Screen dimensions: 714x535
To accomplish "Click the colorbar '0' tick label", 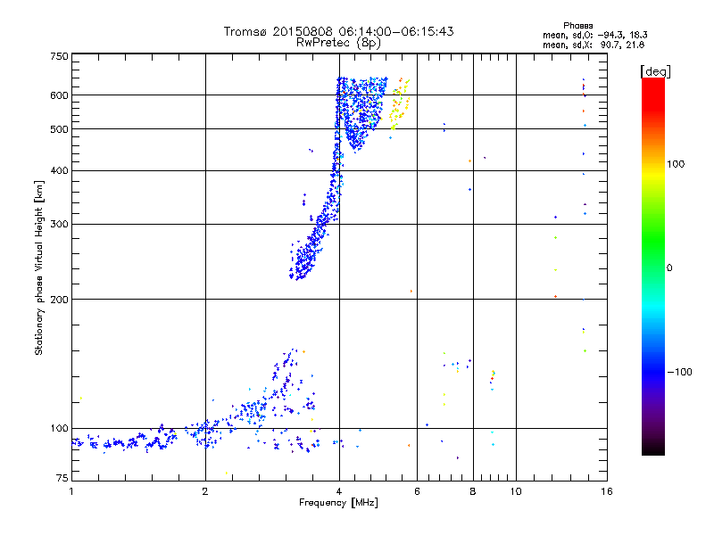I will (x=669, y=268).
